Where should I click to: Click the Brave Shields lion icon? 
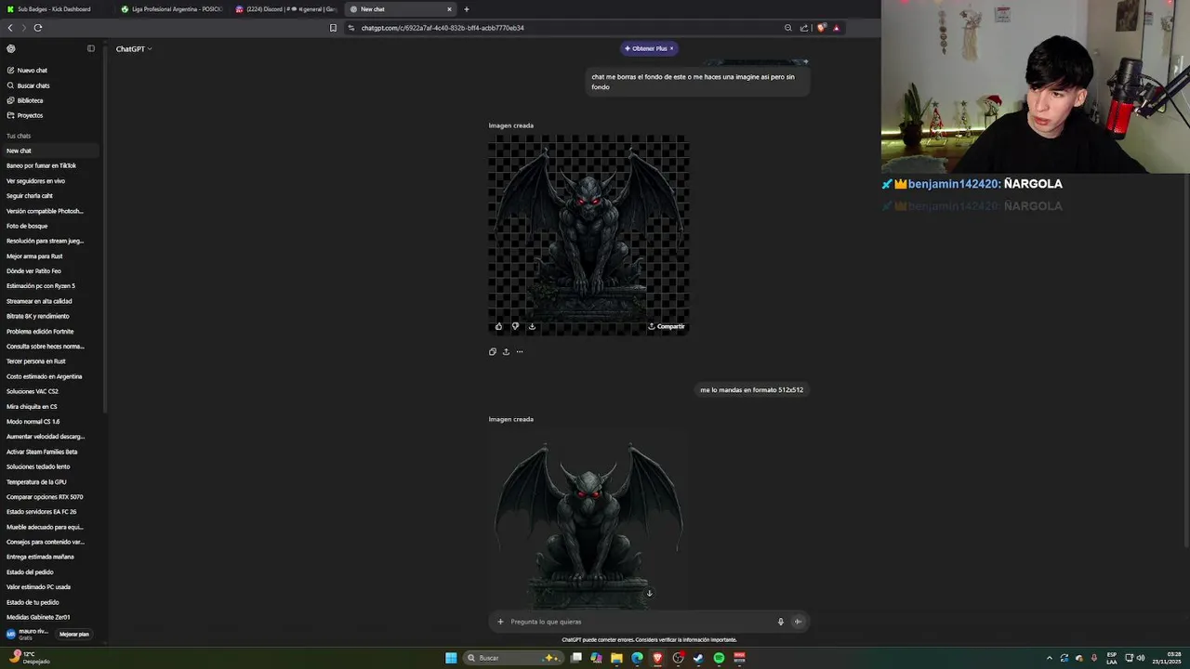[x=821, y=28]
